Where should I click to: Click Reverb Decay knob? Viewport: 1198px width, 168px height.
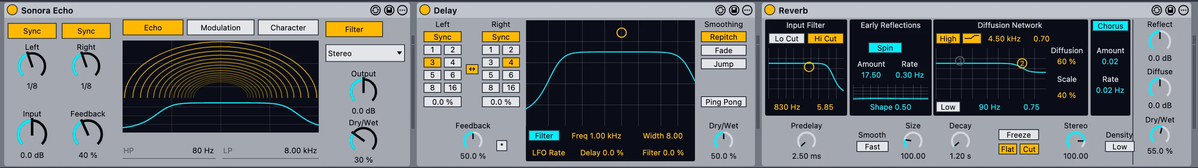click(960, 140)
